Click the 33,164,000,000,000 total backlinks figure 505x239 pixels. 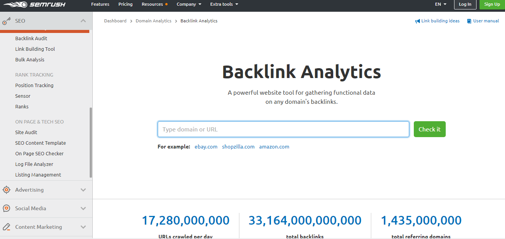click(x=305, y=220)
